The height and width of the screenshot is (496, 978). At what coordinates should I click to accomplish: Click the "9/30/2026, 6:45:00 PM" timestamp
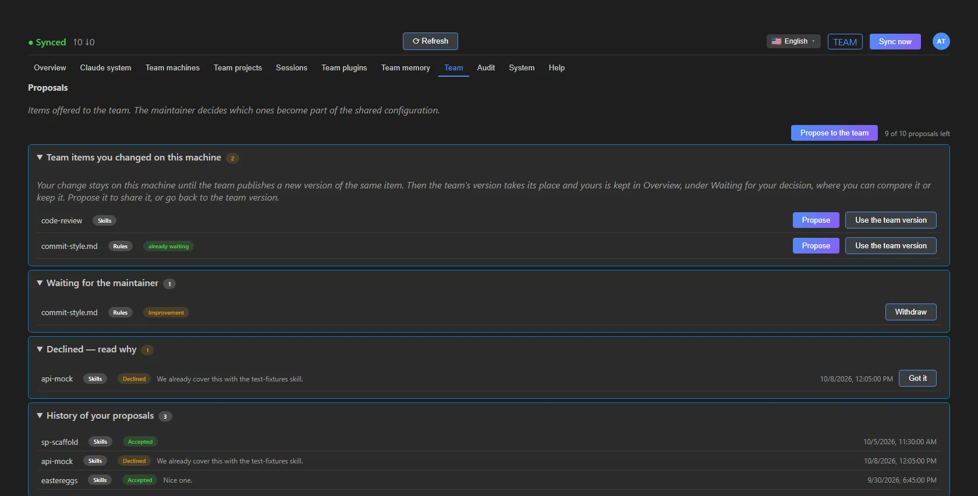pyautogui.click(x=902, y=480)
